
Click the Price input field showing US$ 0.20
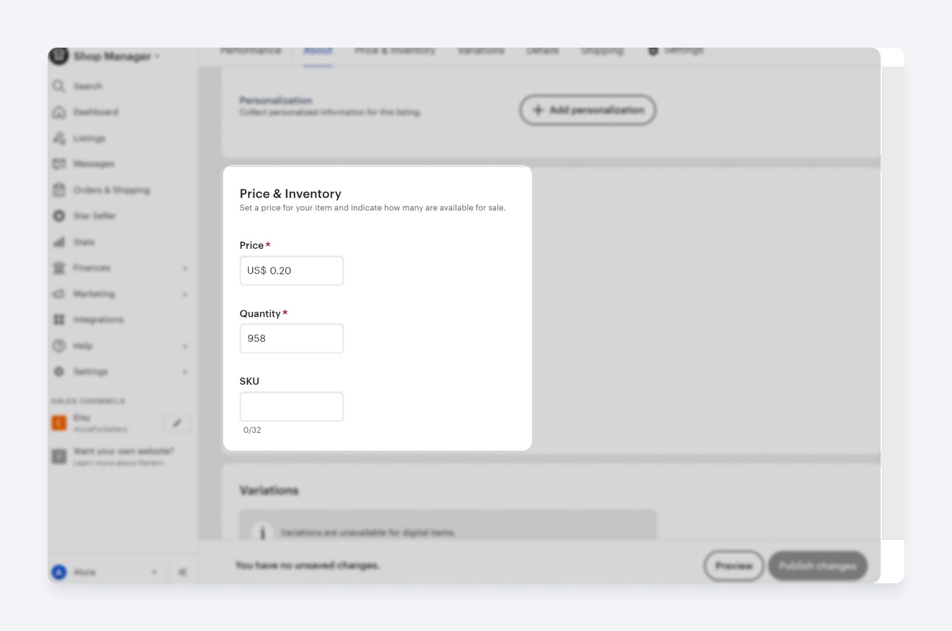(292, 271)
